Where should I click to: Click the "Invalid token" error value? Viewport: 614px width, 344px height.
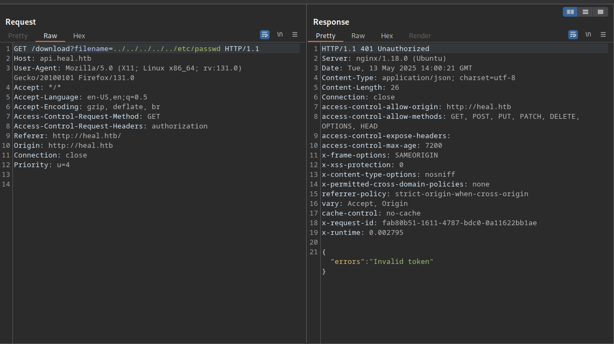pos(401,262)
